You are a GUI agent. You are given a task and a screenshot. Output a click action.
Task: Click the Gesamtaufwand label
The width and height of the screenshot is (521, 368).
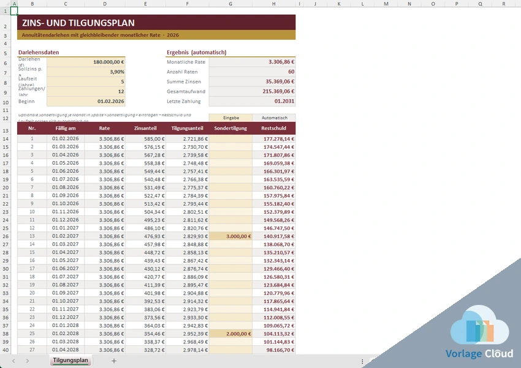pos(186,92)
